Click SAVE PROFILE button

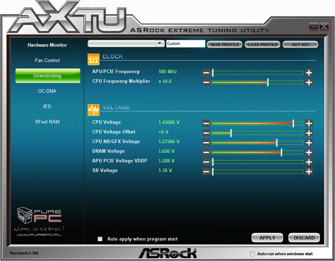(x=225, y=44)
